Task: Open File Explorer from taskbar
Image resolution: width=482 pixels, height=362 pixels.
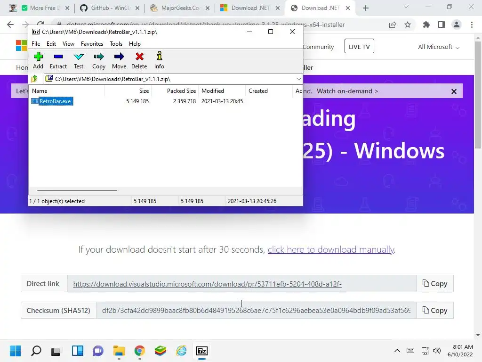Action: [x=119, y=351]
